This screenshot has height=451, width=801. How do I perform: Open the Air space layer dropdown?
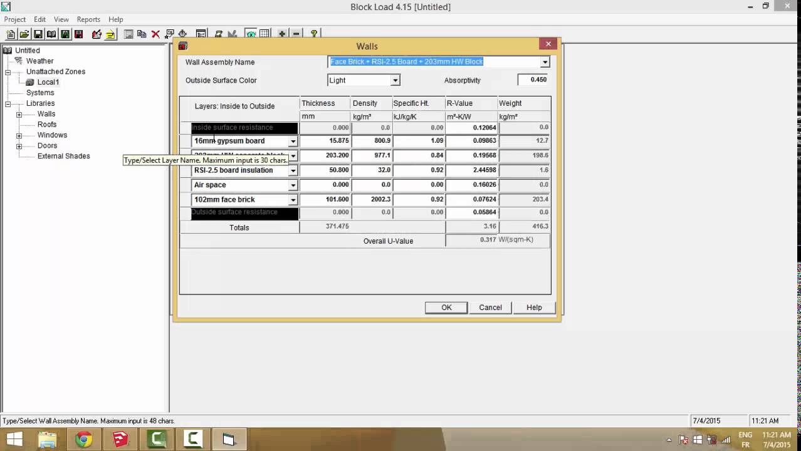pyautogui.click(x=293, y=185)
